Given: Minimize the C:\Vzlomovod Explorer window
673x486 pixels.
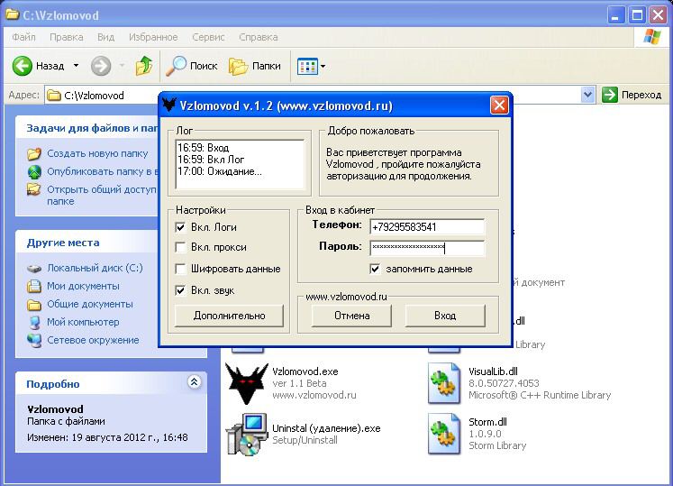Looking at the screenshot, I should pyautogui.click(x=616, y=15).
